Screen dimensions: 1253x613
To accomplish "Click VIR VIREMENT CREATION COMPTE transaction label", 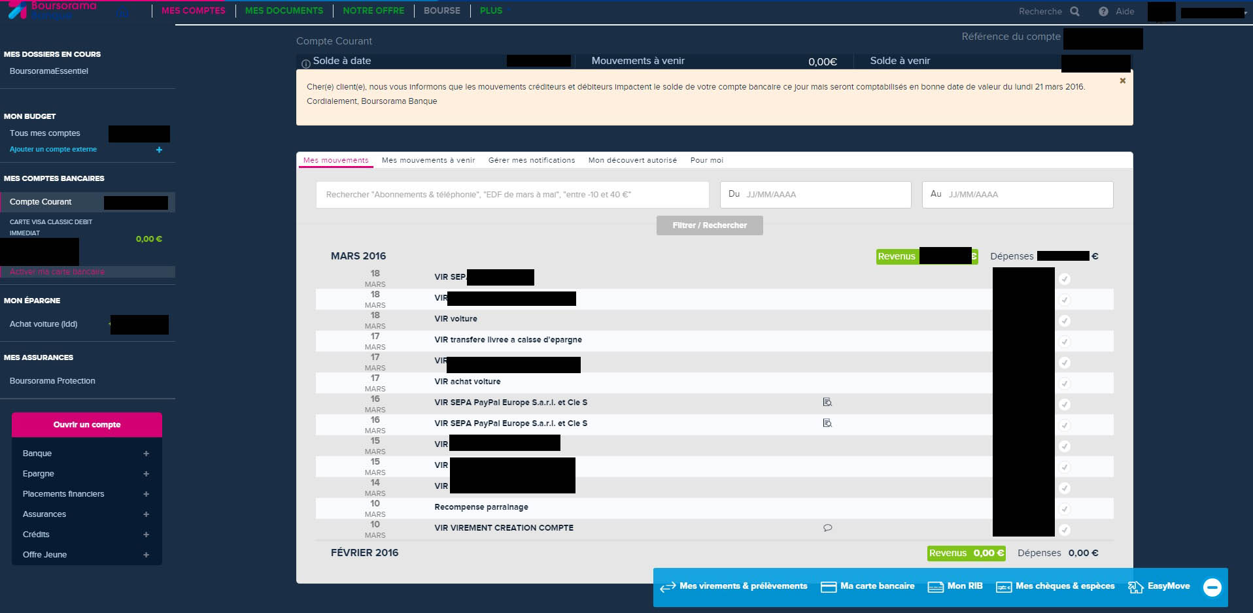I will [x=504, y=528].
